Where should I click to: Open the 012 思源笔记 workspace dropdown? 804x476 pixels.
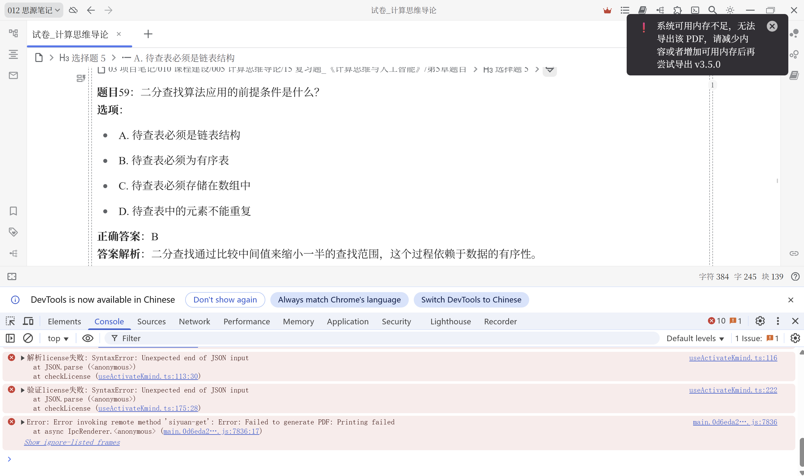[x=33, y=10]
